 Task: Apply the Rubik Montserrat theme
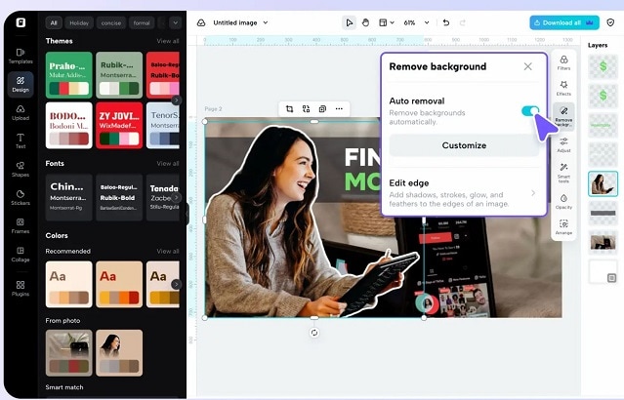(x=119, y=75)
